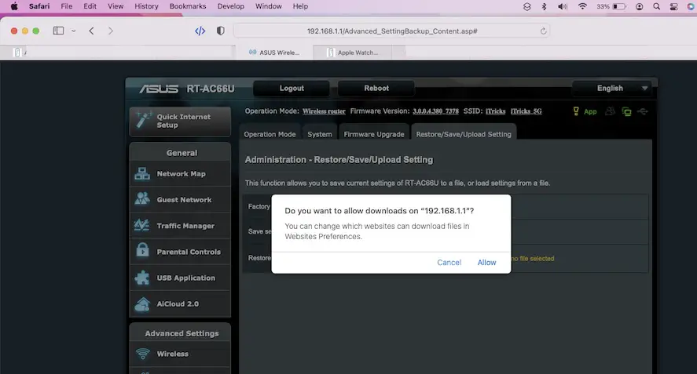
Task: Open Spotlight search
Action: pyautogui.click(x=657, y=6)
